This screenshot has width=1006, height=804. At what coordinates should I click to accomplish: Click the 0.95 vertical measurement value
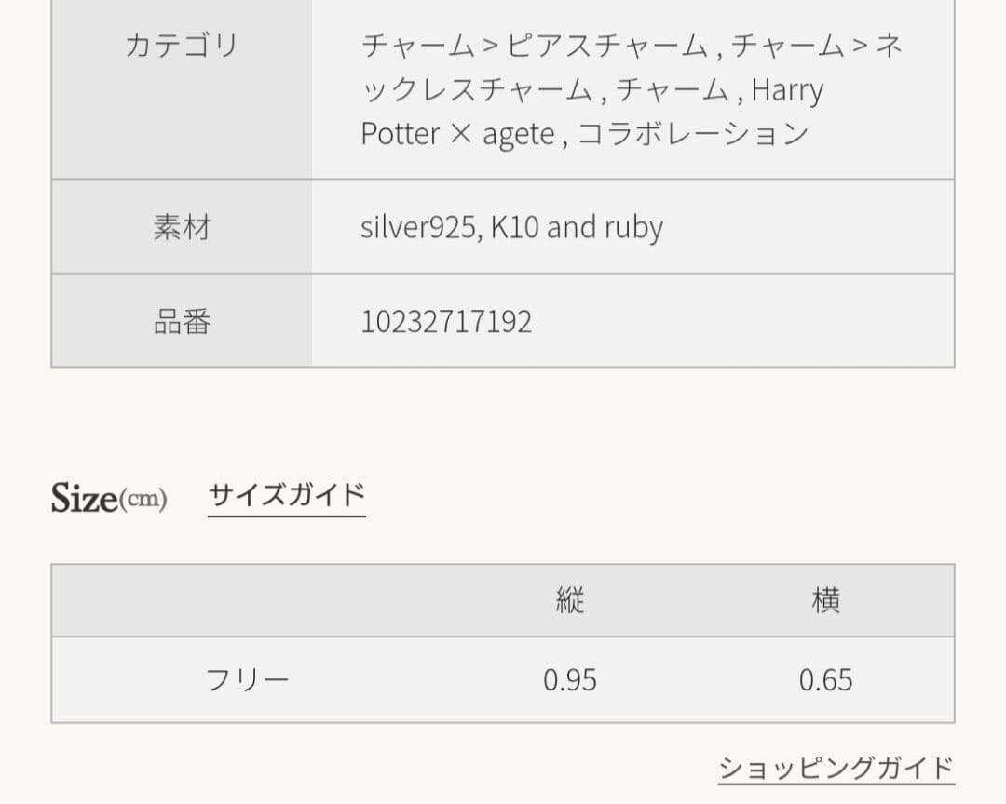570,679
